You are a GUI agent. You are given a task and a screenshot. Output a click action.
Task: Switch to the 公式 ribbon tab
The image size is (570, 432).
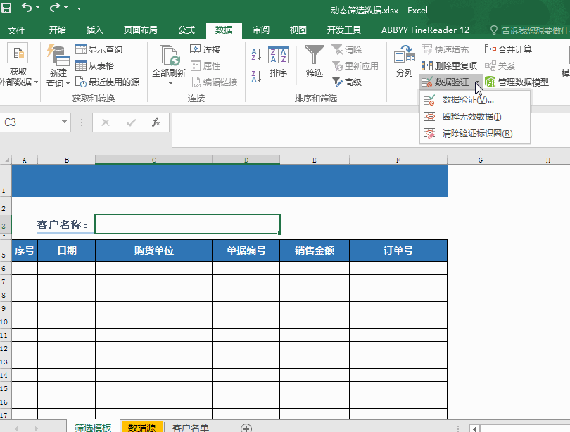point(186,30)
